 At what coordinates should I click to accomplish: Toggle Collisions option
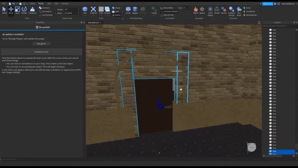tap(45, 8)
